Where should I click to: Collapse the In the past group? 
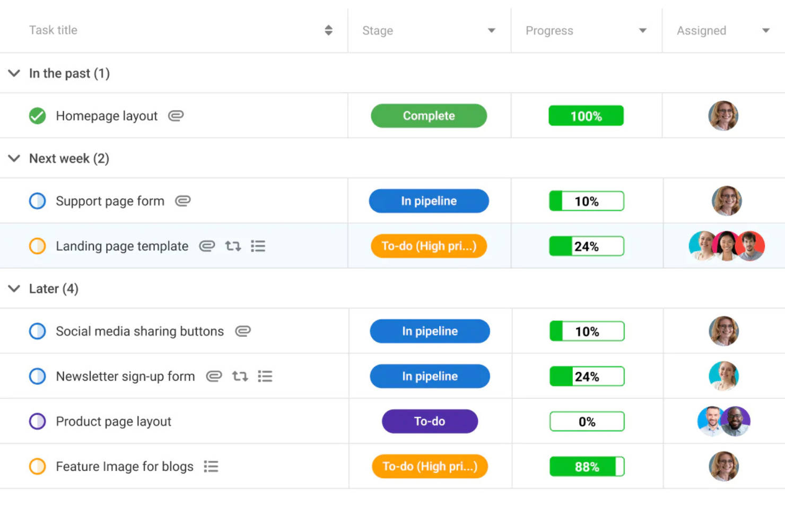coord(14,73)
